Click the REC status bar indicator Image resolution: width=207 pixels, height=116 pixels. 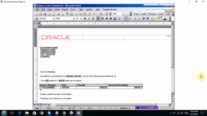click(100, 108)
